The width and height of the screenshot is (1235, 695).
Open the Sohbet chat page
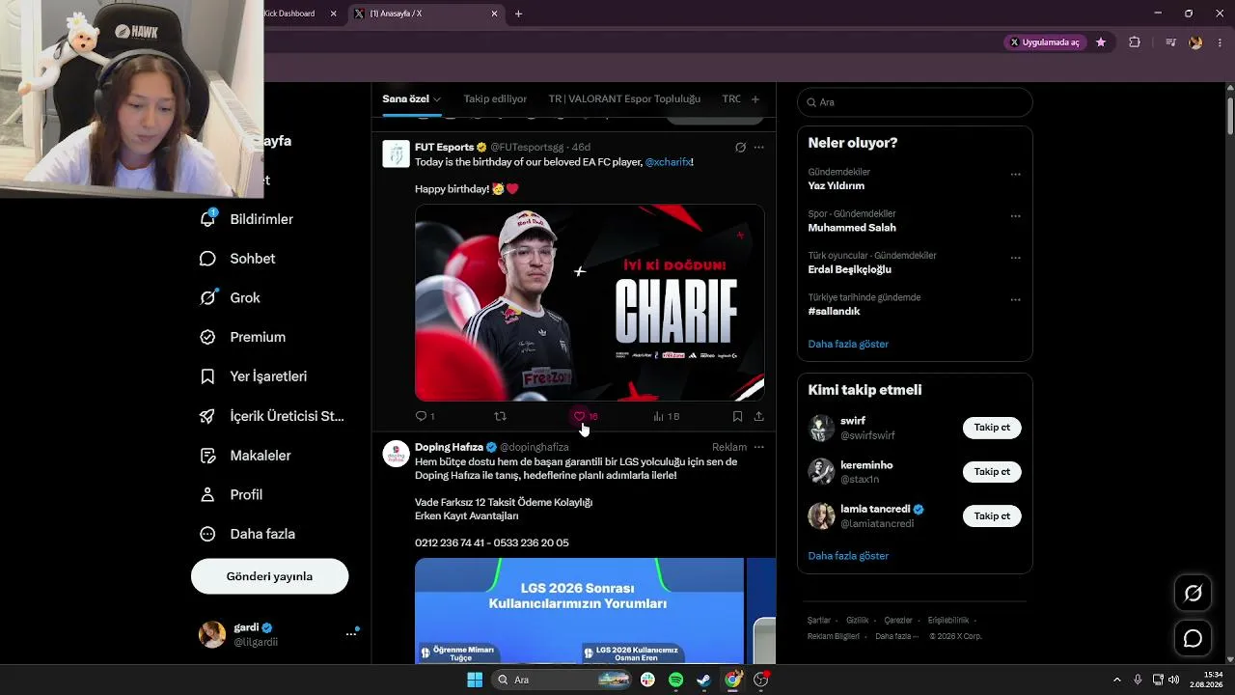coord(237,259)
